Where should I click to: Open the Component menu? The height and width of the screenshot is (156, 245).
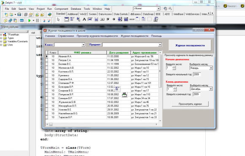61,9
